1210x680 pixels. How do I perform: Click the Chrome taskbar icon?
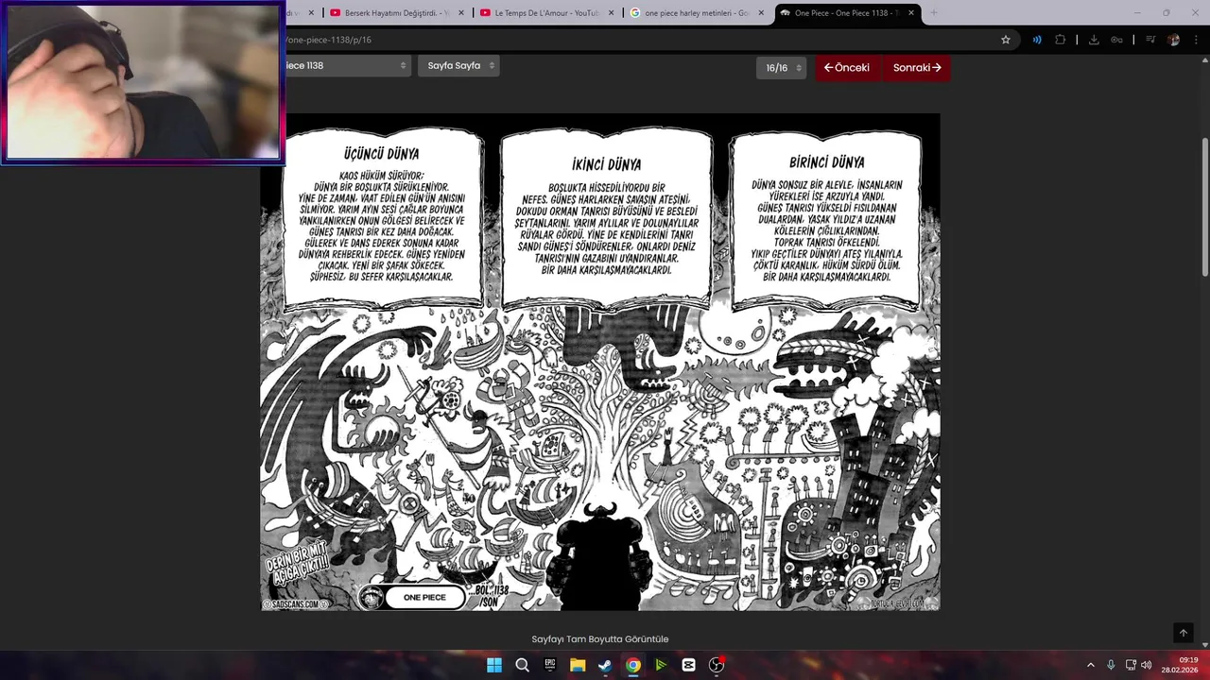633,665
